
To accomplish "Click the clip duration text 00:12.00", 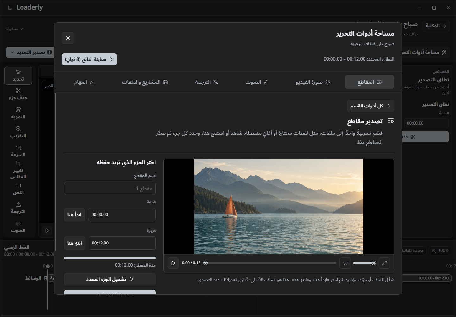I will pyautogui.click(x=135, y=265).
